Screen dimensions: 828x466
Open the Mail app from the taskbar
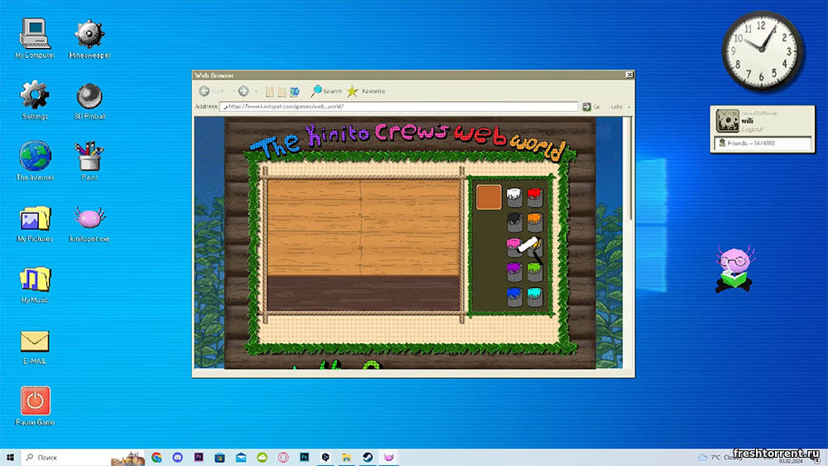coord(241,457)
